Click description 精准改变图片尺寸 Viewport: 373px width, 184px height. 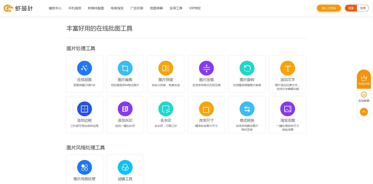(x=206, y=126)
